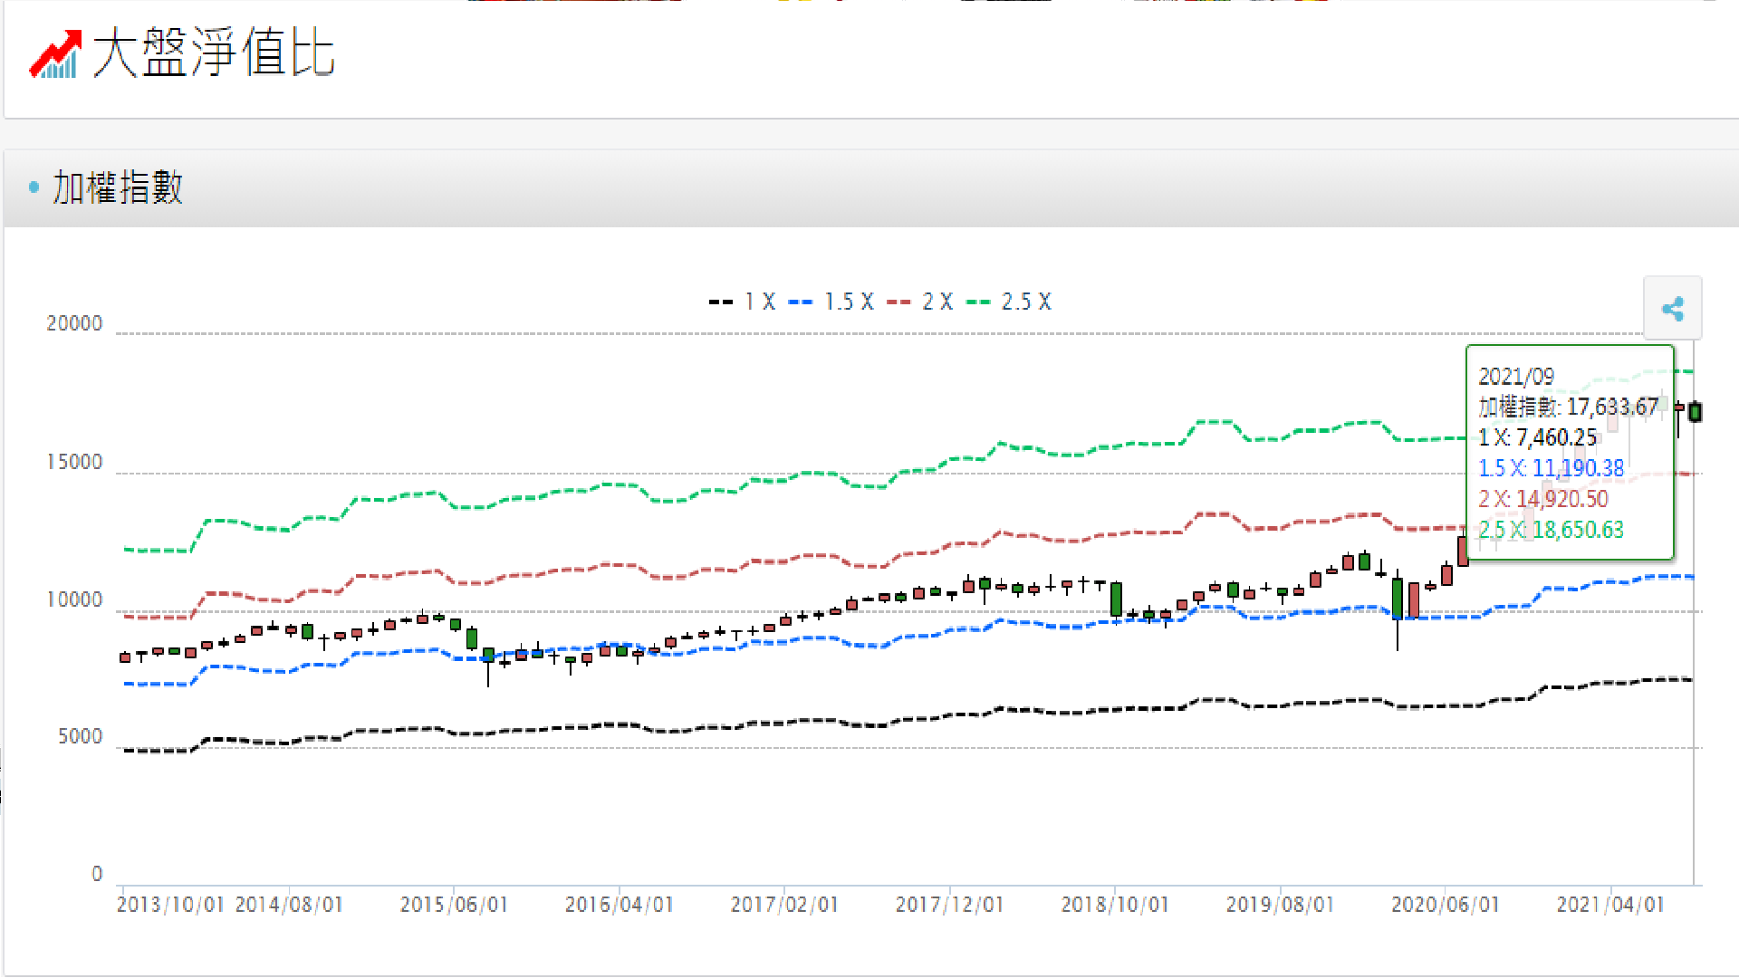Click the red arrow chart logo
This screenshot has height=978, width=1739.
pyautogui.click(x=55, y=54)
